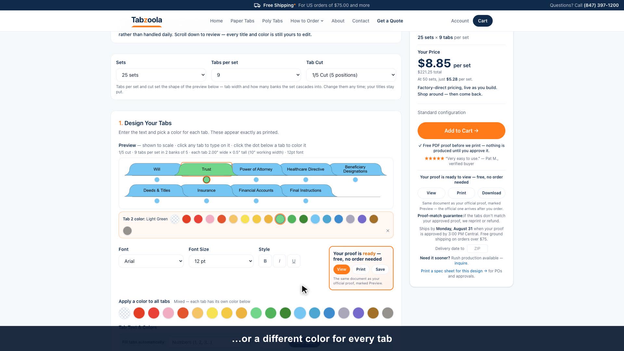Apply purple color to all tabs
624x351 pixels.
[x=358, y=313]
